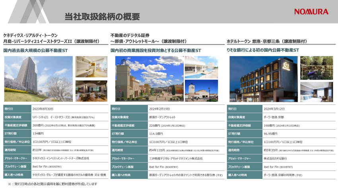
Task: Open the bamboo garden photo
Action: (x=317, y=68)
